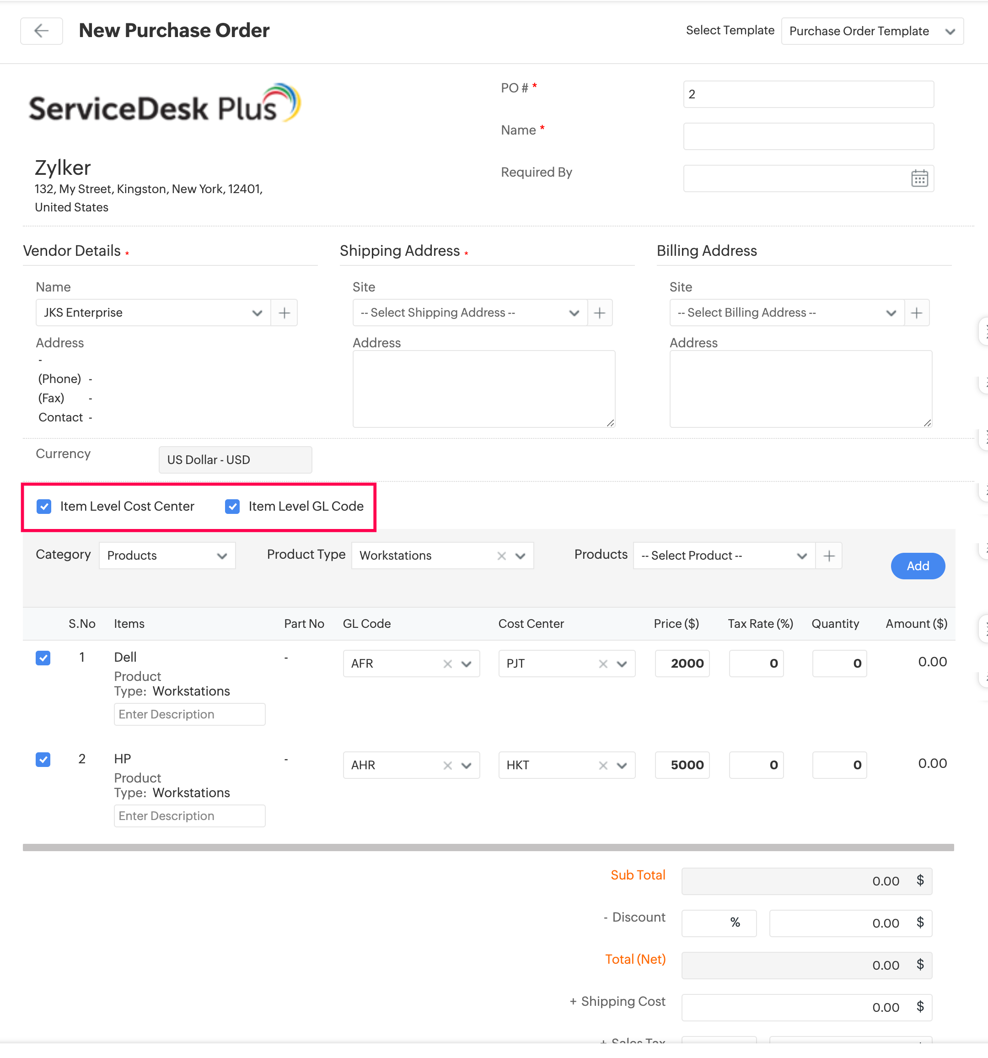Viewport: 988px width, 1058px height.
Task: Add new billing address with plus icon
Action: click(x=916, y=313)
